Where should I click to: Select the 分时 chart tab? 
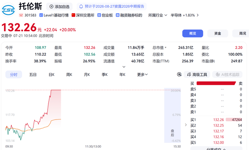(x=14, y=74)
